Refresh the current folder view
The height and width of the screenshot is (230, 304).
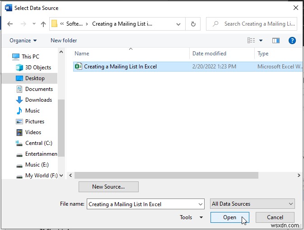193,24
